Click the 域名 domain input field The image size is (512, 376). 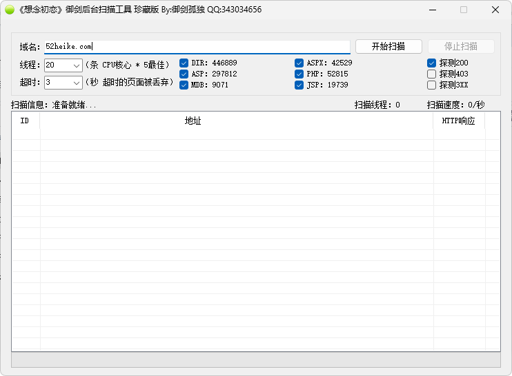coord(197,47)
